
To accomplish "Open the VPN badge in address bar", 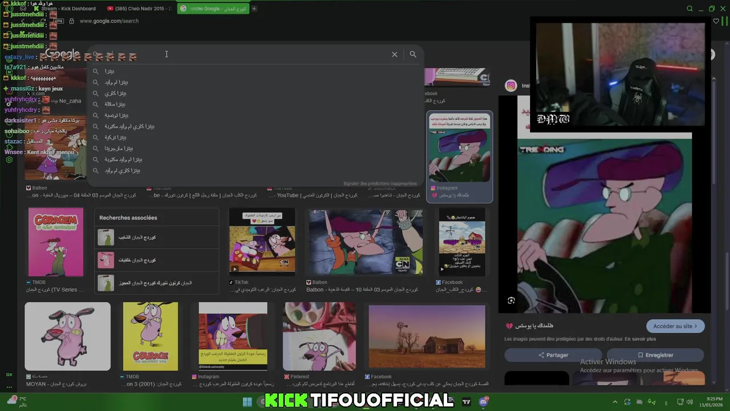I will (x=59, y=21).
